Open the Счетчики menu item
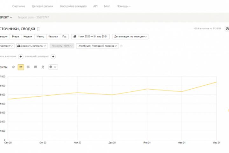The width and height of the screenshot is (229, 153). click(x=18, y=6)
